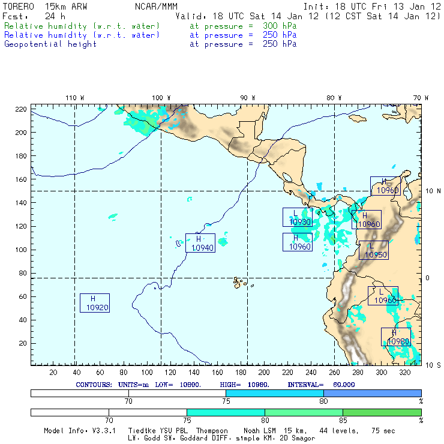Image resolution: width=444 pixels, height=444 pixels.
Task: Click the 'NCAR/MMM' header text
Action: point(156,7)
